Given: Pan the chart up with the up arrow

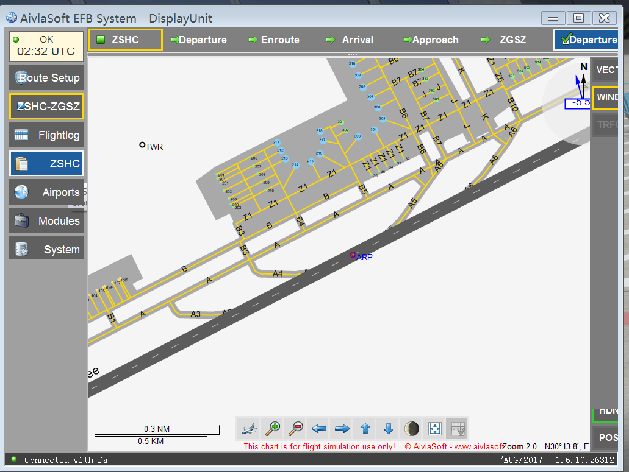Looking at the screenshot, I should coord(365,429).
